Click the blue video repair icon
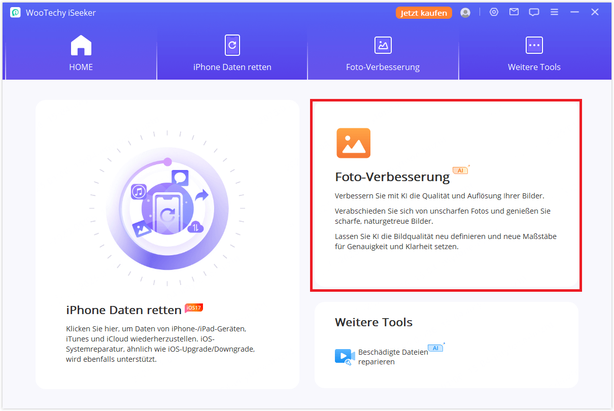Image resolution: width=614 pixels, height=411 pixels. tap(345, 357)
